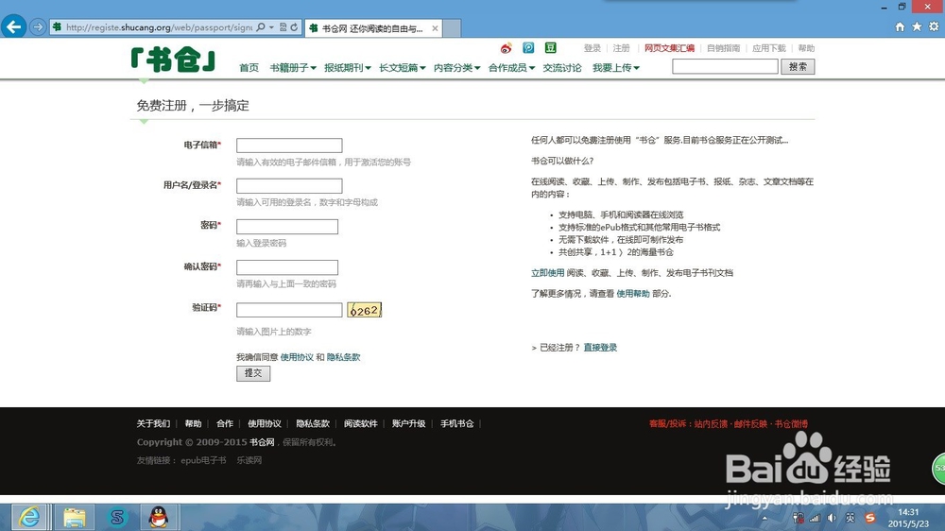945x531 pixels.
Task: Open 账户升级 in the footer
Action: [408, 423]
